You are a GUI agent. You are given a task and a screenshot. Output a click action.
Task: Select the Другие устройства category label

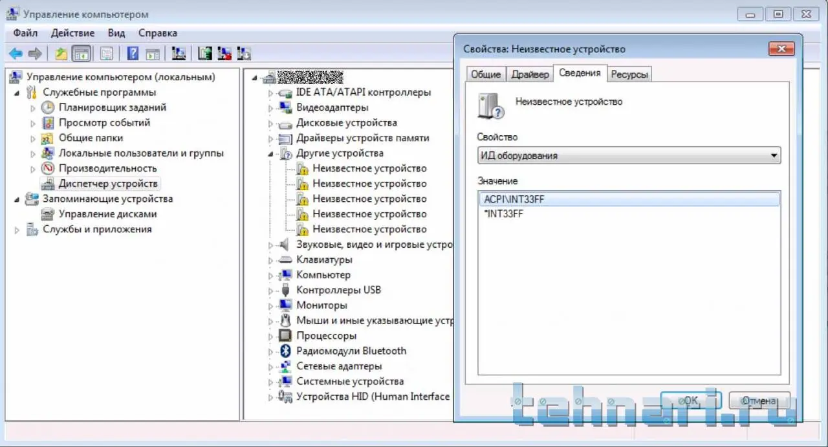340,153
